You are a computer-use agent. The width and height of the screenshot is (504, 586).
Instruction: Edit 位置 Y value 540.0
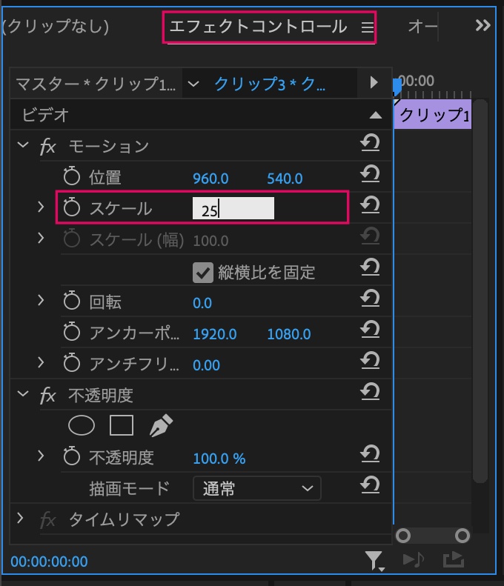(285, 179)
